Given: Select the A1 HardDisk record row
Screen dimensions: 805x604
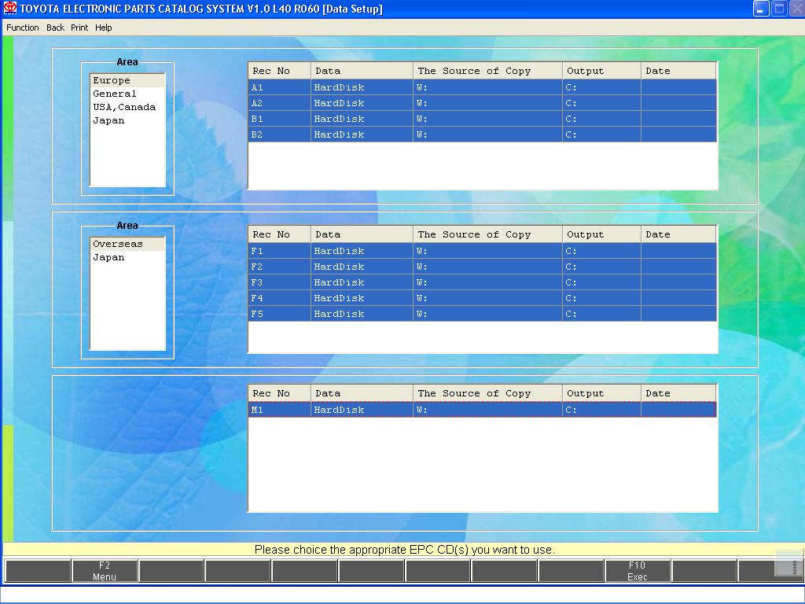Looking at the screenshot, I should [x=482, y=87].
